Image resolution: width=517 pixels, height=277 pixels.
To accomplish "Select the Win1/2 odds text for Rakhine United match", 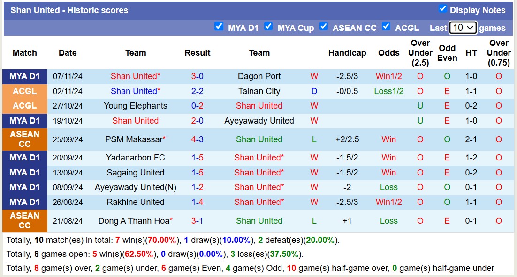I will tap(388, 202).
